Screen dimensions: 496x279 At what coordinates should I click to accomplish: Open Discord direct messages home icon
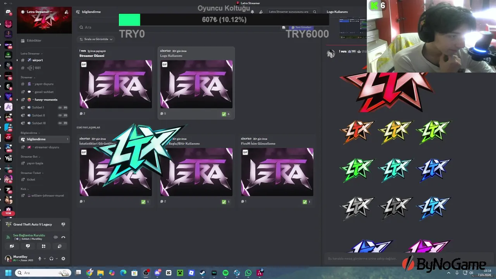pos(8,12)
